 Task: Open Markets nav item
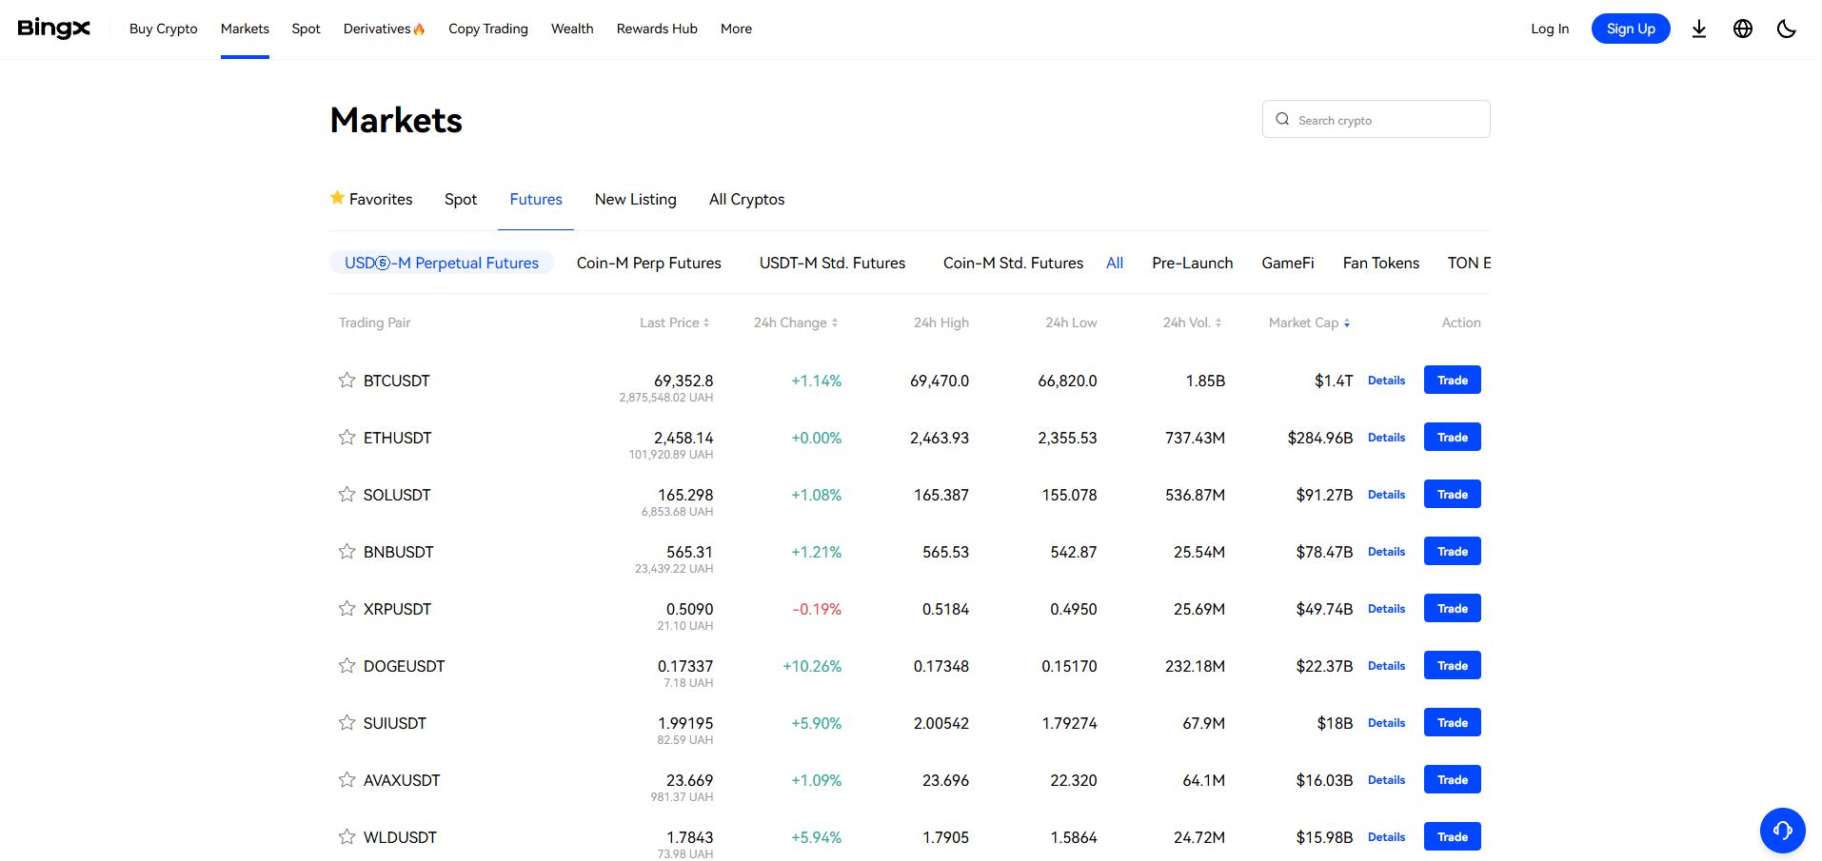tap(245, 29)
